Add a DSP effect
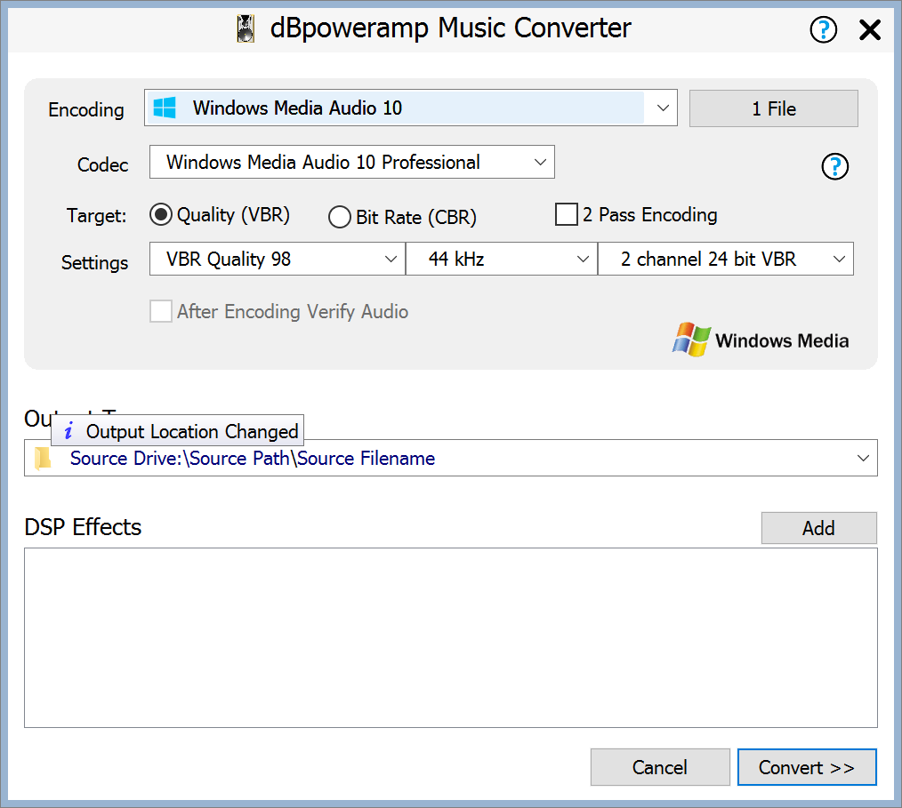902x808 pixels. [819, 528]
